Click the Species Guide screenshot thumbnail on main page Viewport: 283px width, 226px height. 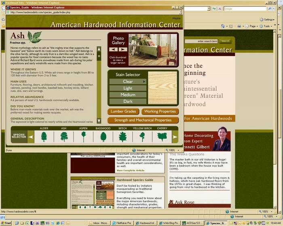click(x=93, y=193)
